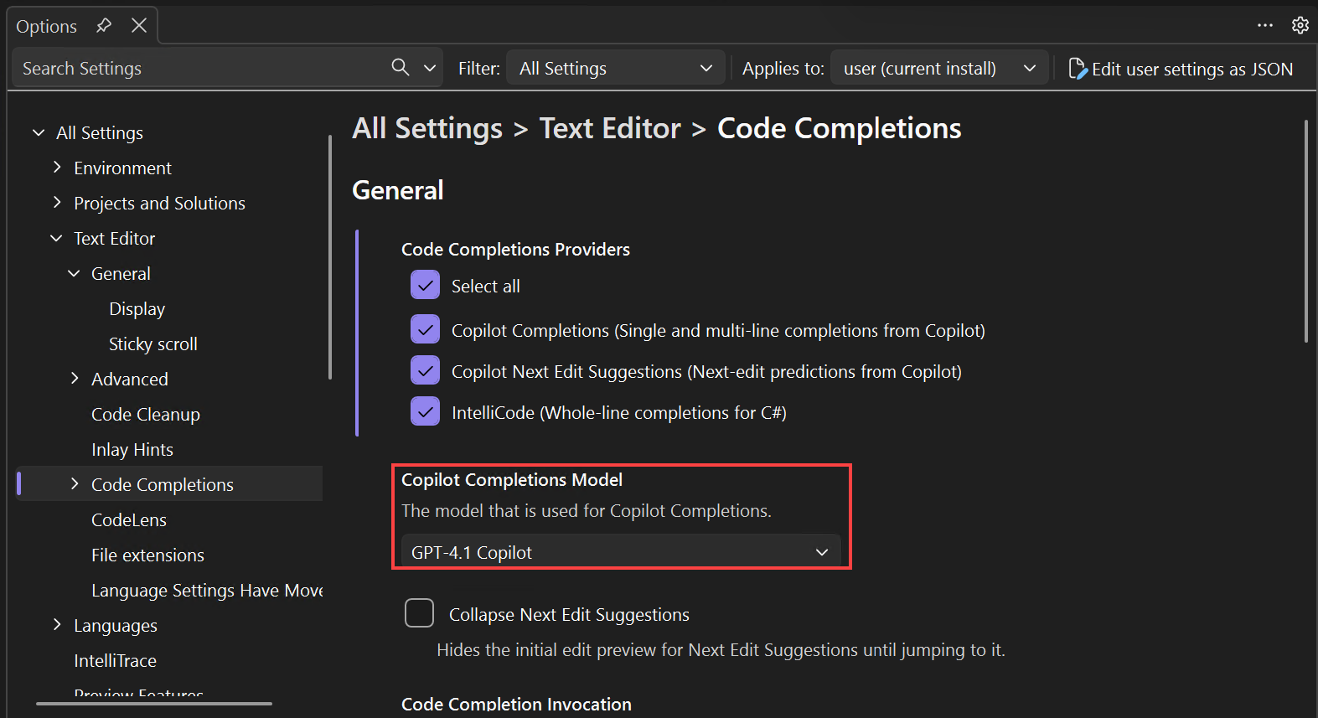Click the Code Completions Providers heading
The width and height of the screenshot is (1318, 718).
(515, 250)
